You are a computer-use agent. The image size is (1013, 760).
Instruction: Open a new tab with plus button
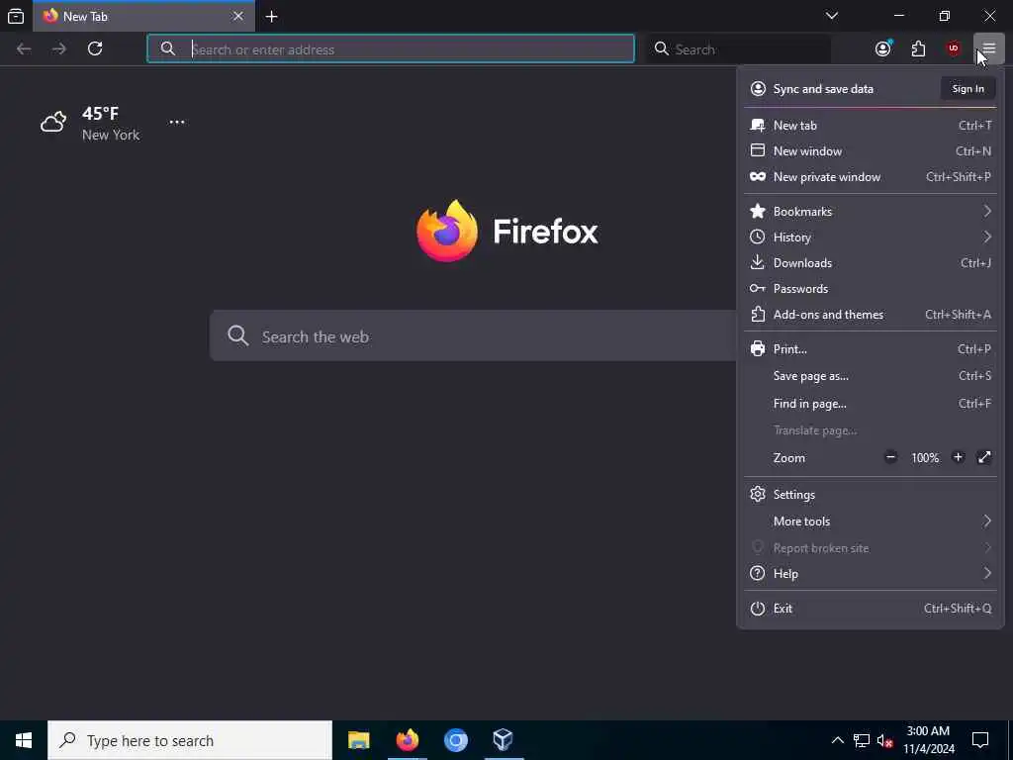271,16
